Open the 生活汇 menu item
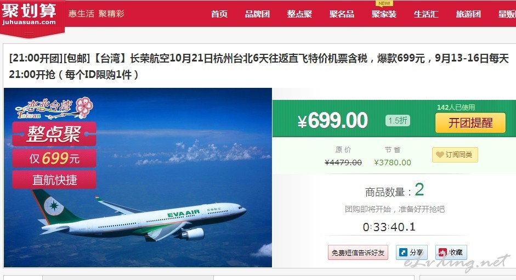Image resolution: width=516 pixels, height=280 pixels. [x=426, y=14]
